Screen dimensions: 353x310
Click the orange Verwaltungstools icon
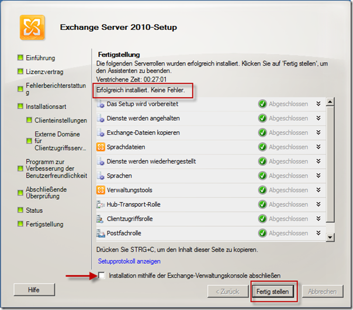(101, 190)
